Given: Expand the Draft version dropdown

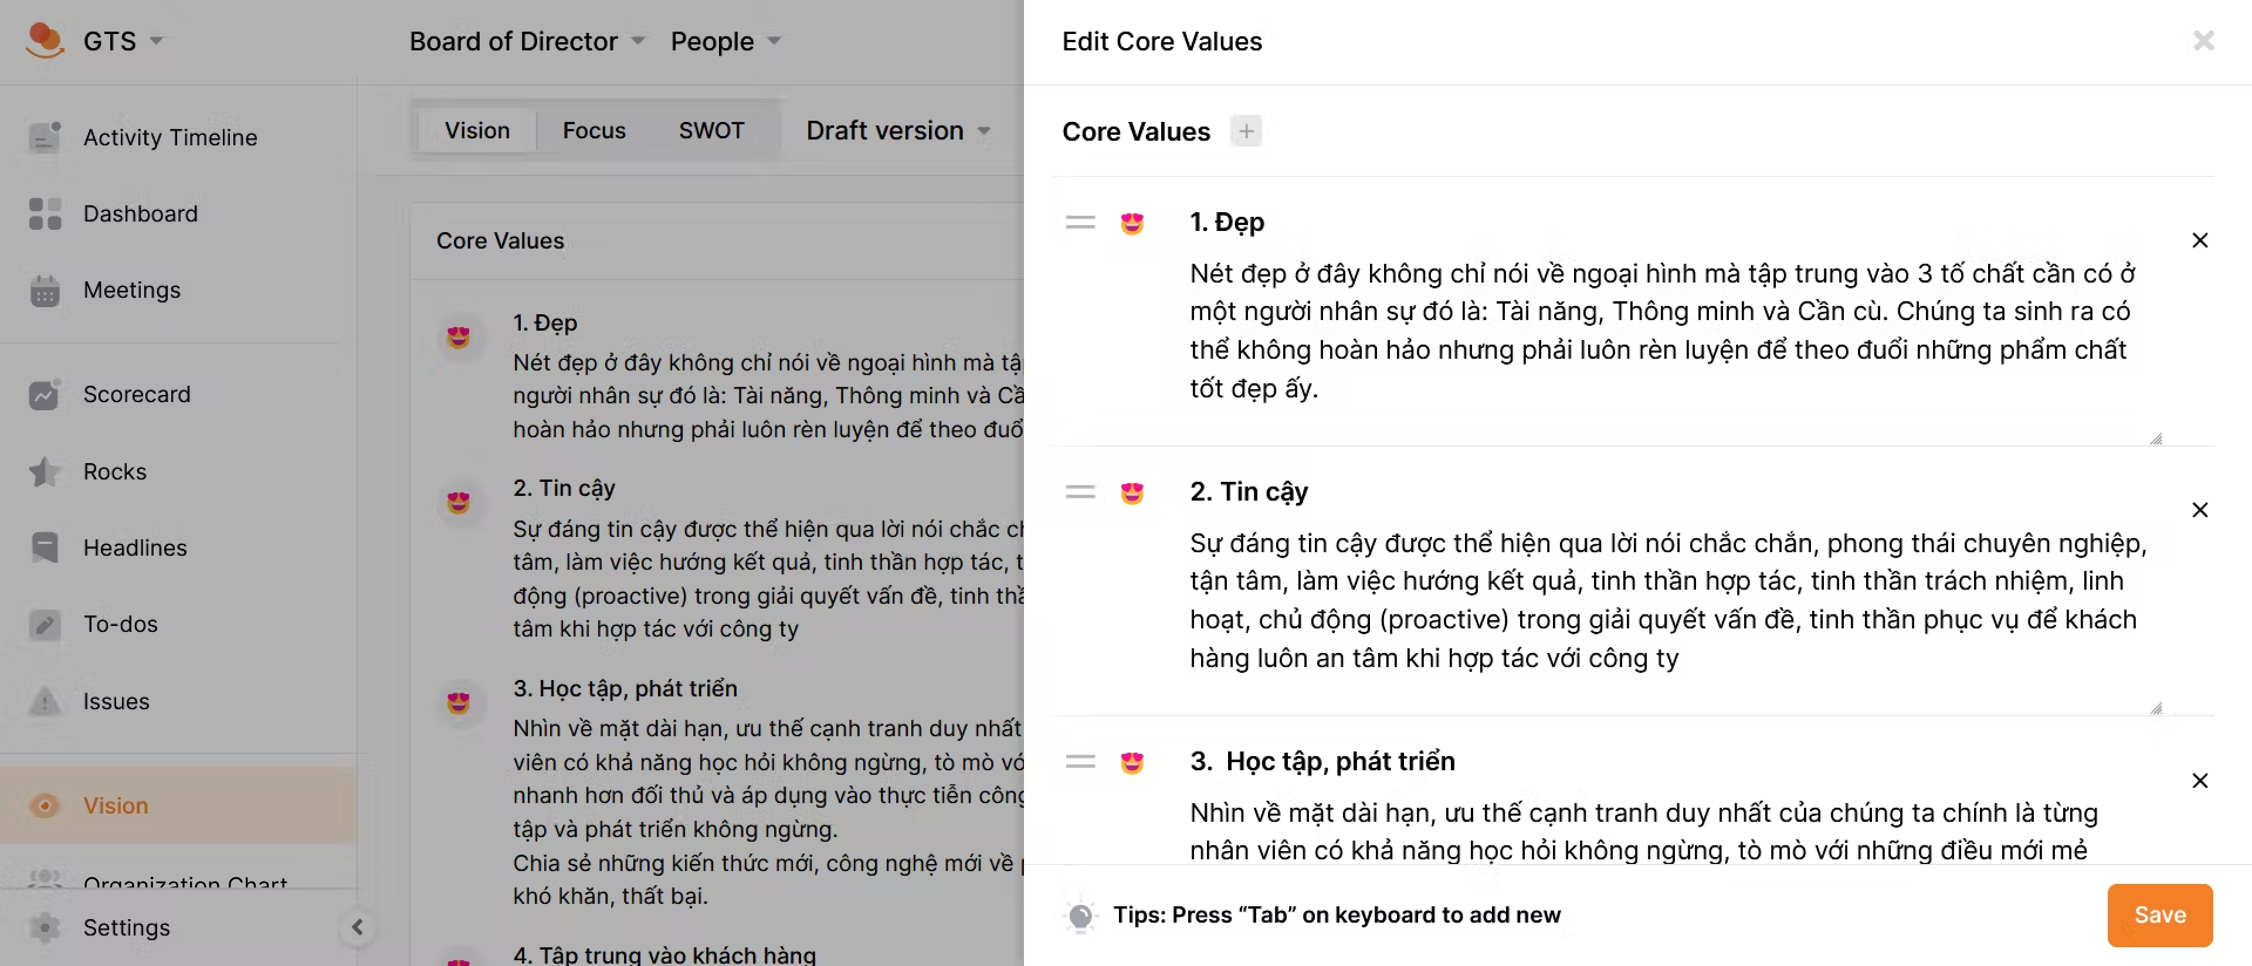Looking at the screenshot, I should 898,130.
